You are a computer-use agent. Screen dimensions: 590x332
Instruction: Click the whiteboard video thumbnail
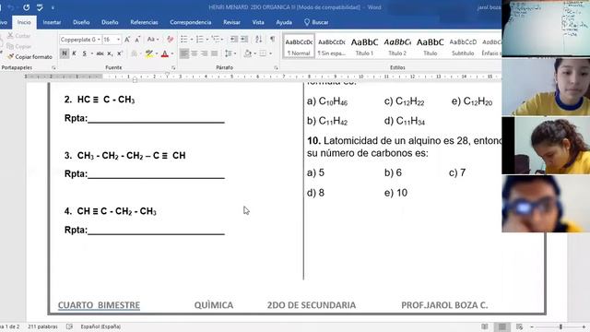click(546, 29)
